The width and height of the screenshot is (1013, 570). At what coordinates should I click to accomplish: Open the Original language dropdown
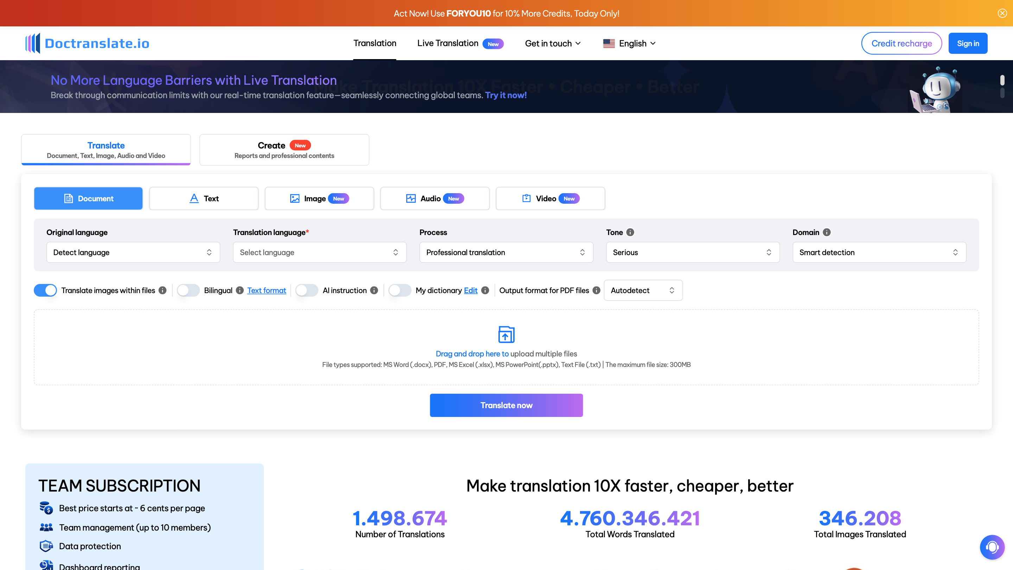pos(133,252)
